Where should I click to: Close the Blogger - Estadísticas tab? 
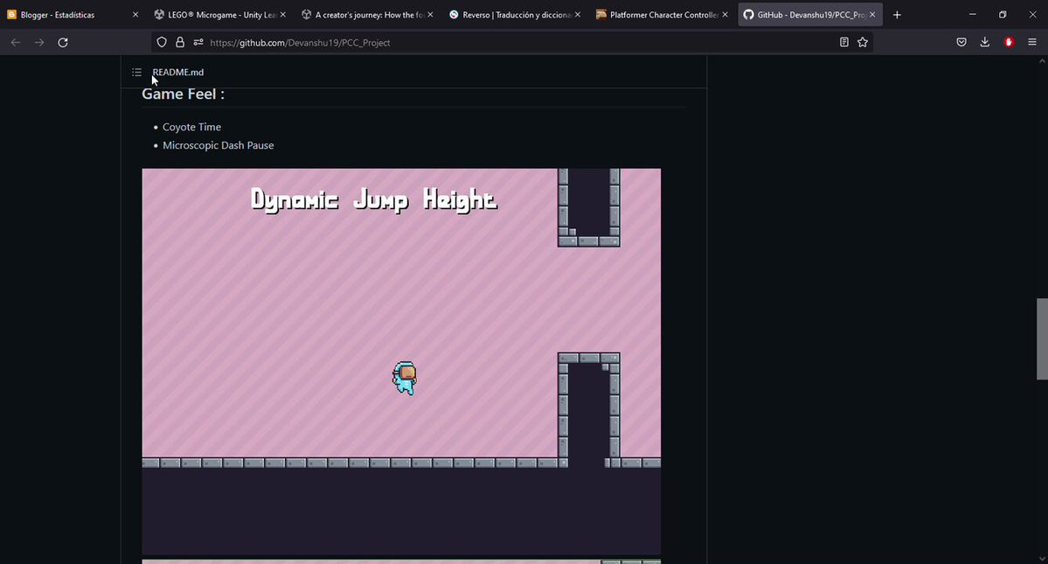[x=135, y=15]
